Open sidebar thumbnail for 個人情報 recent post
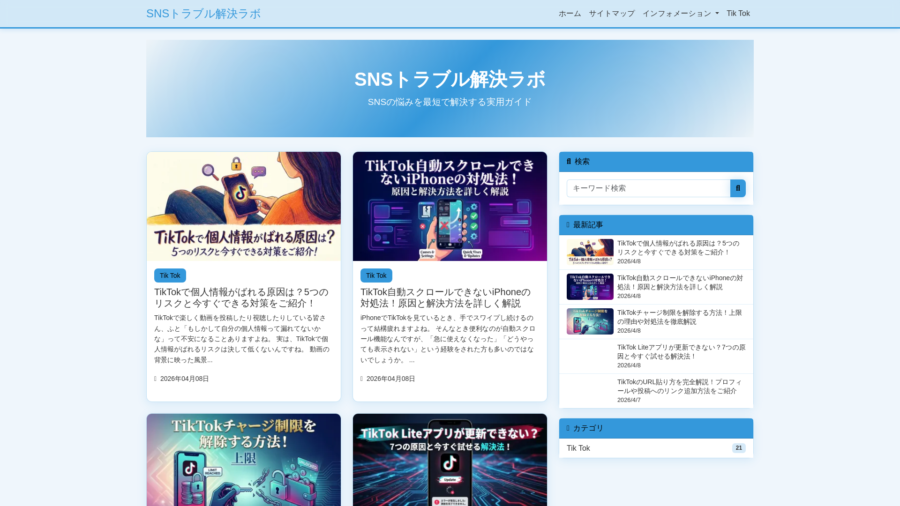 [x=590, y=252]
